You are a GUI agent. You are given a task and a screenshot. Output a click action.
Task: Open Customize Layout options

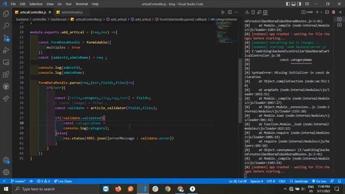[x=307, y=4]
